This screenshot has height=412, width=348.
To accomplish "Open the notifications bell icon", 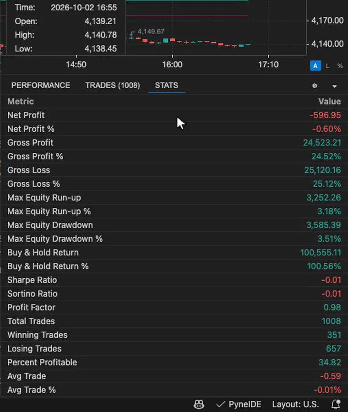I will click(336, 404).
